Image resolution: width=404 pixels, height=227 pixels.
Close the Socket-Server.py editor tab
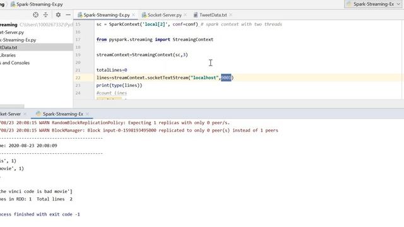click(186, 15)
